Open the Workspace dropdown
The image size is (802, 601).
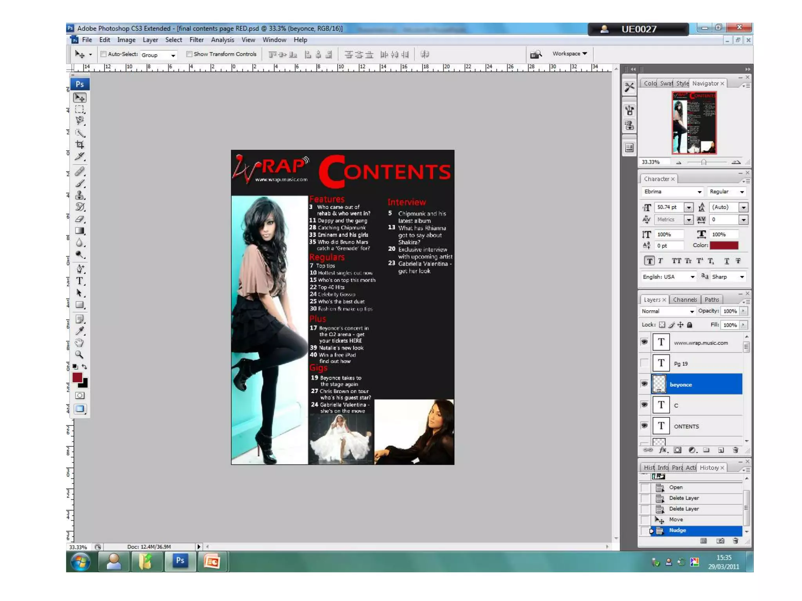click(570, 54)
